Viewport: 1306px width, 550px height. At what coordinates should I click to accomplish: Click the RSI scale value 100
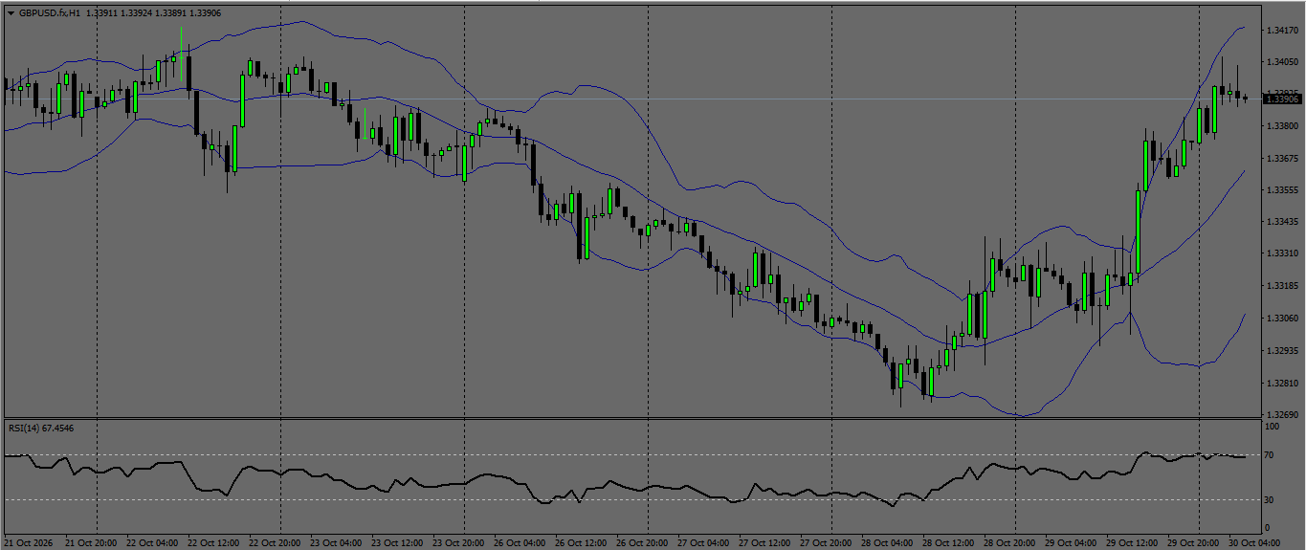coord(1273,428)
